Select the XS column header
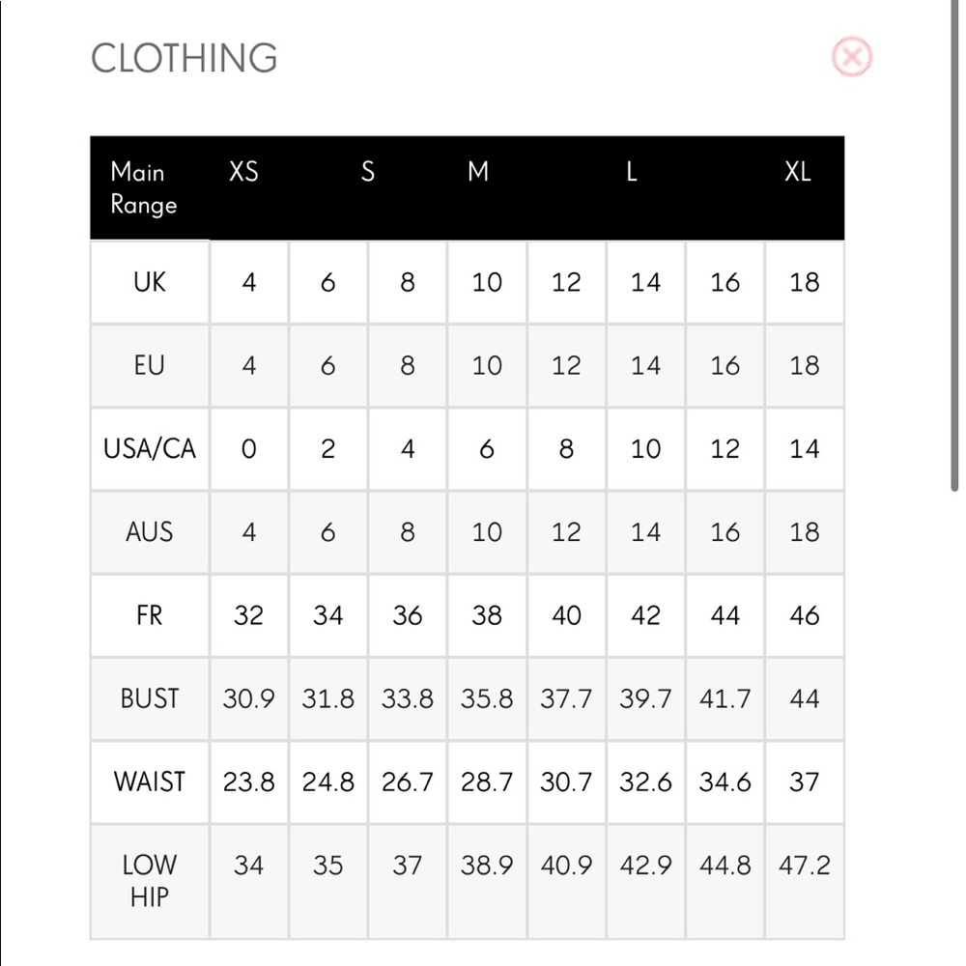966x966 pixels. click(x=244, y=172)
